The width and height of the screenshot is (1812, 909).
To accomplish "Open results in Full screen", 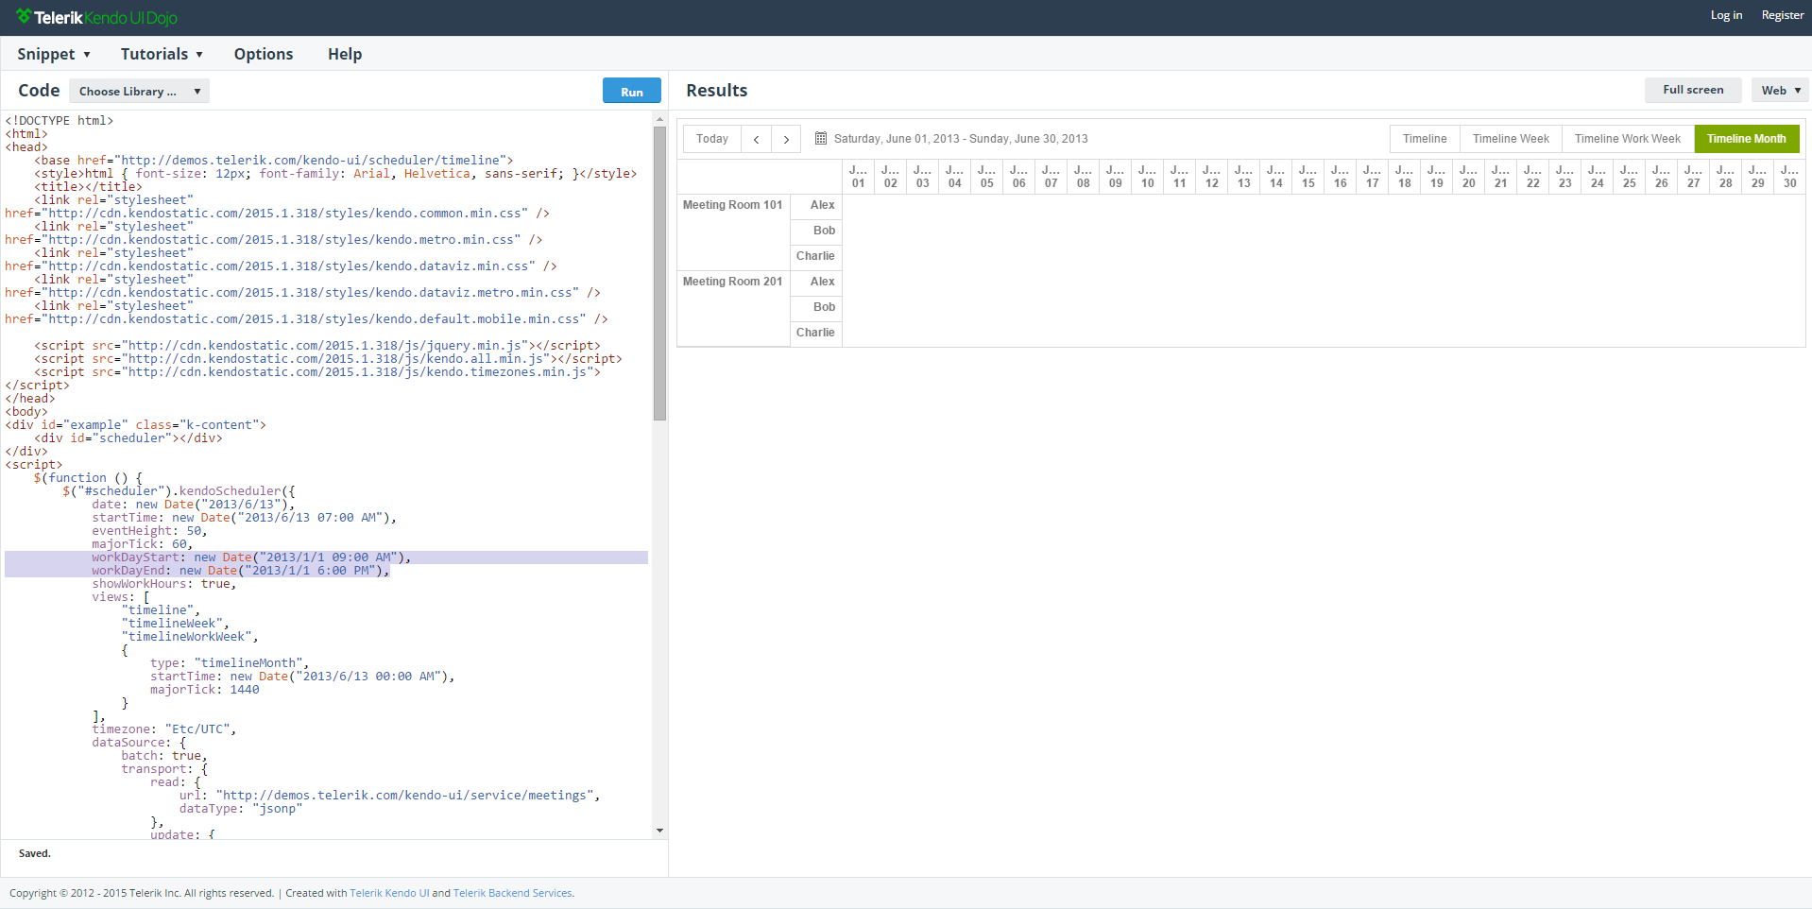I will click(x=1693, y=90).
